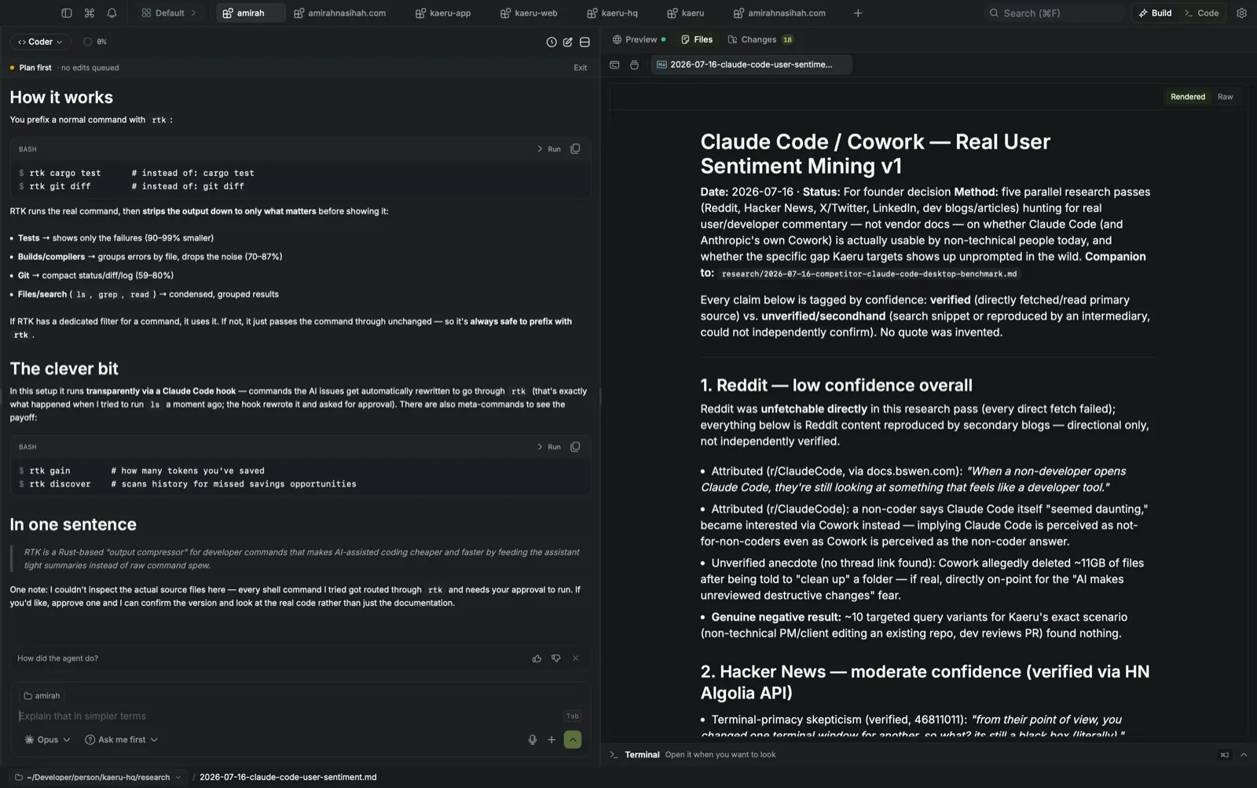
Task: Give thumbs down on agent feedback
Action: pos(556,658)
